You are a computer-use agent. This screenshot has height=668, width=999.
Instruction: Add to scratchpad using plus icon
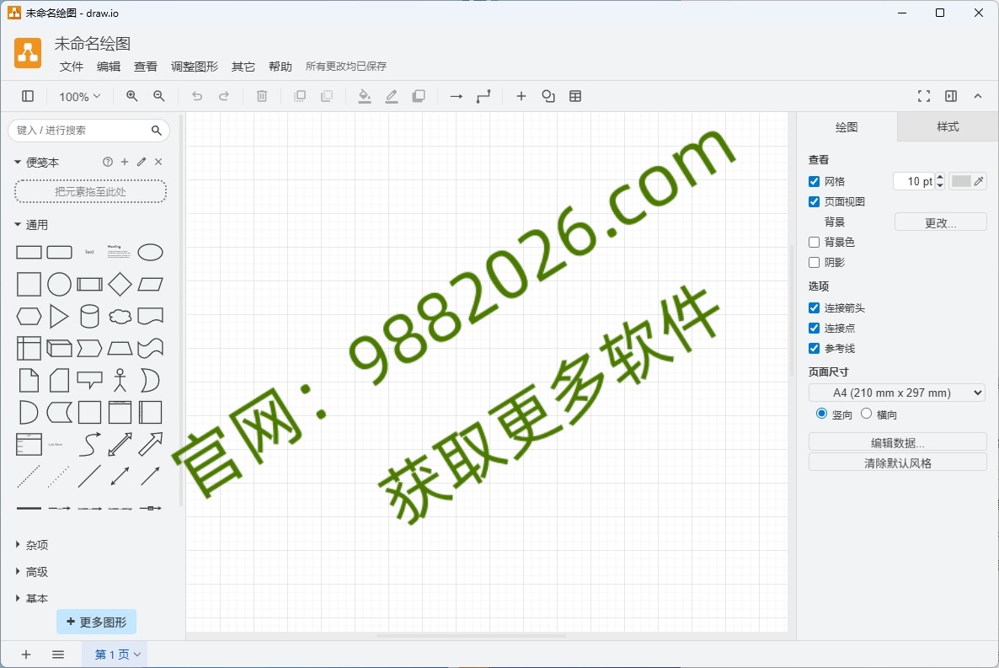(x=125, y=162)
